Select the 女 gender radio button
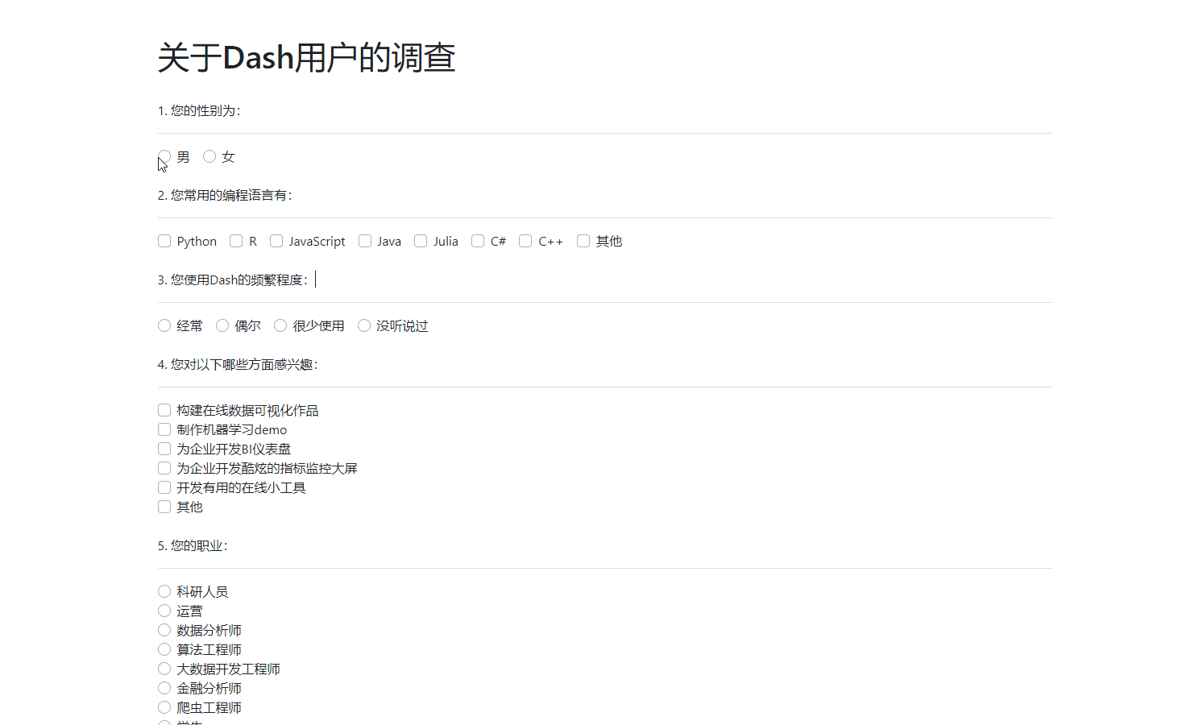The image size is (1203, 725). (209, 156)
